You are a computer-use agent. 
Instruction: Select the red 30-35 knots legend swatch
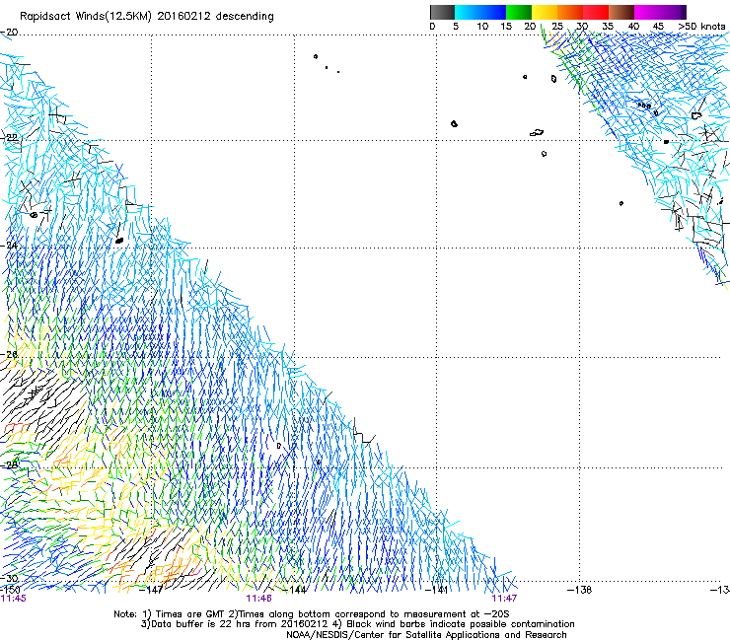click(x=596, y=12)
